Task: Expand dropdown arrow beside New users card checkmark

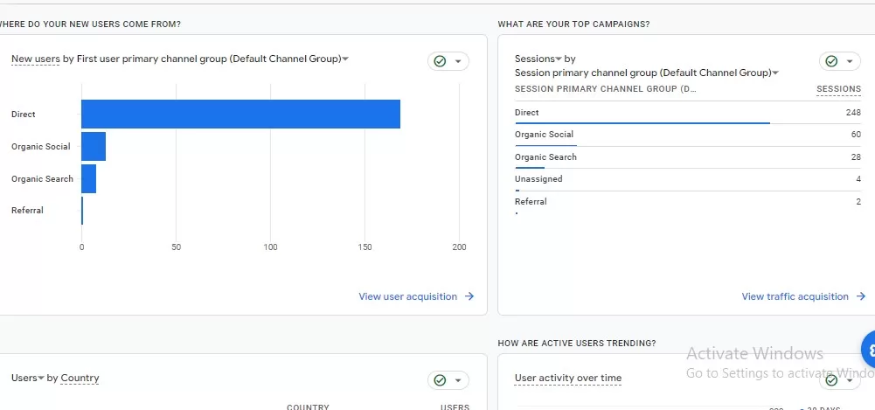Action: [458, 61]
